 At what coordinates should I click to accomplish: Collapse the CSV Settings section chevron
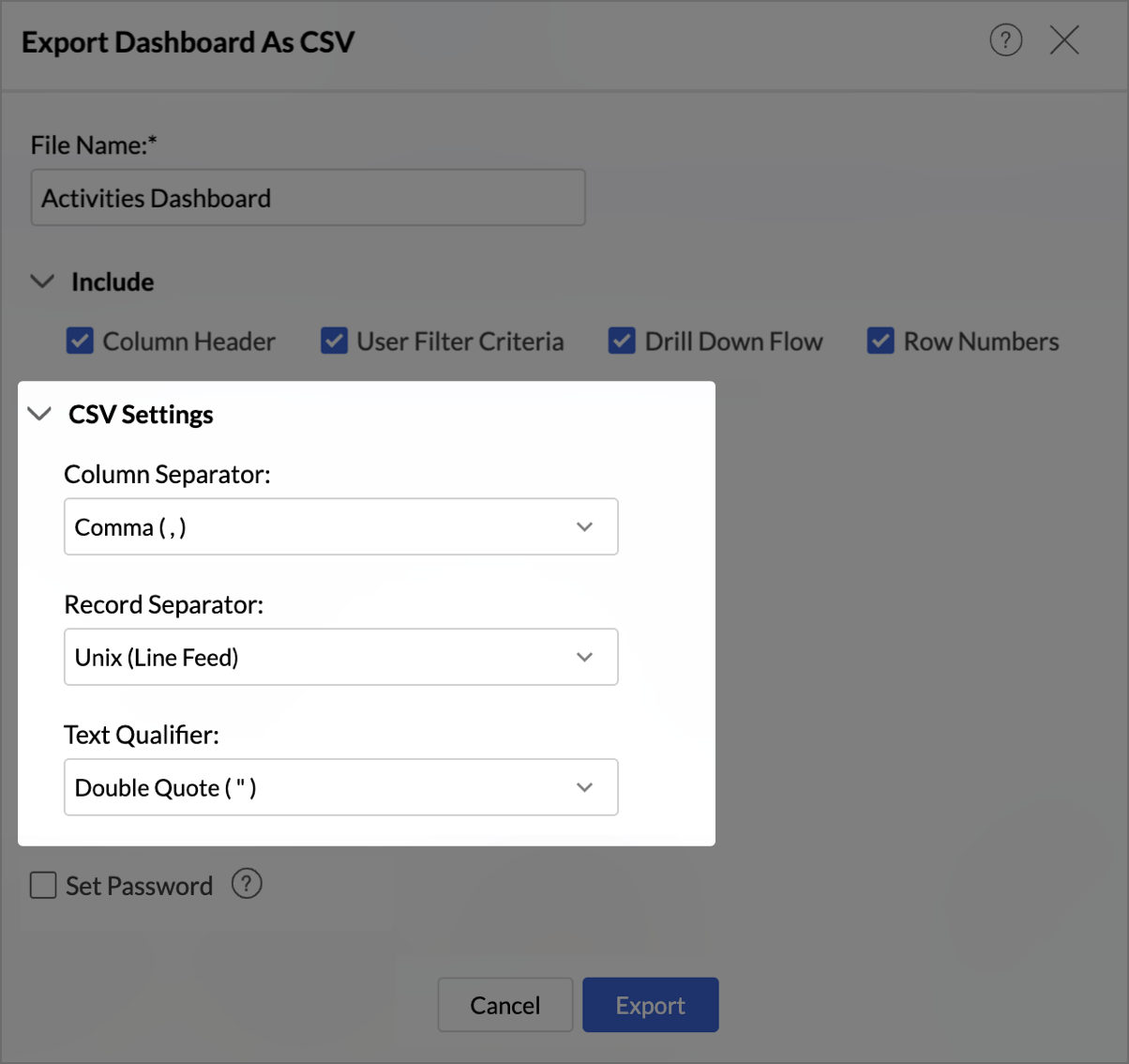[x=39, y=414]
